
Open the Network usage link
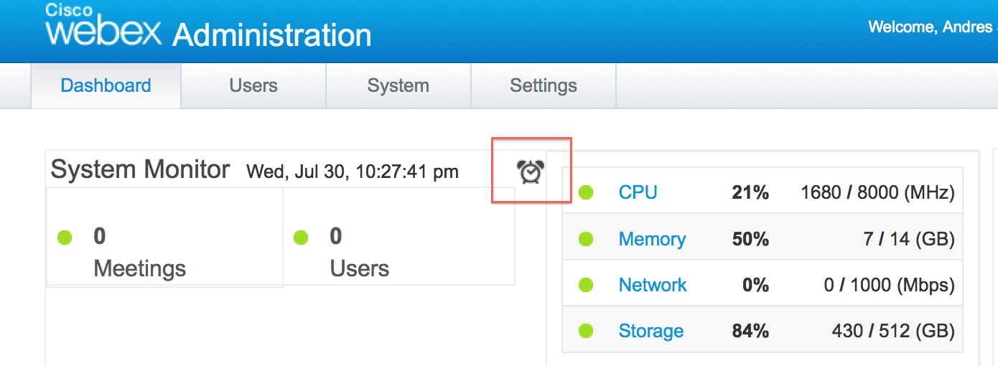pyautogui.click(x=653, y=285)
